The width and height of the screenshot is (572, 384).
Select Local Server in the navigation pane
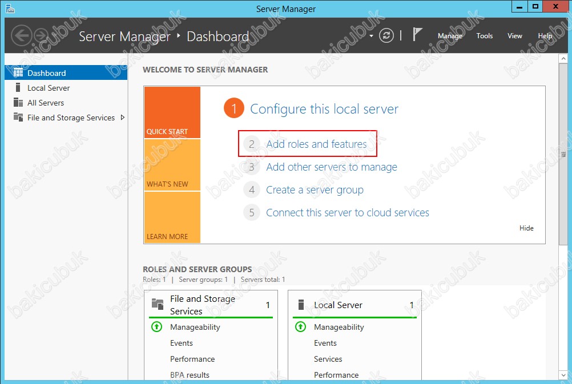point(66,88)
